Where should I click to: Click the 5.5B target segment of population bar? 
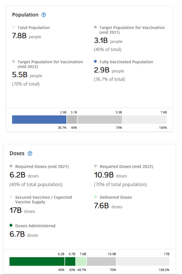pyautogui.click(x=100, y=120)
